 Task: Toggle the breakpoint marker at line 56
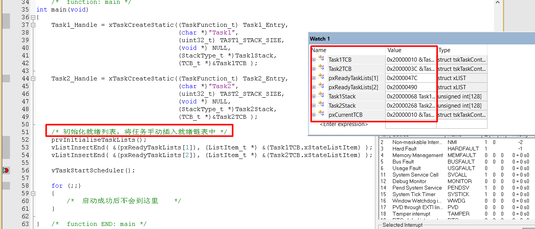tap(6, 170)
